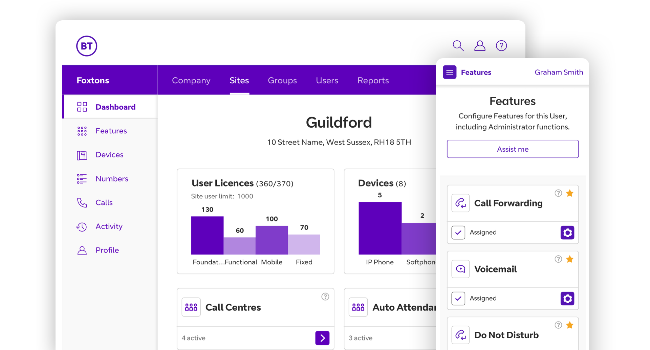Click 'Site user limit: 1000' text
Viewport: 650px width, 350px height.
click(x=222, y=196)
